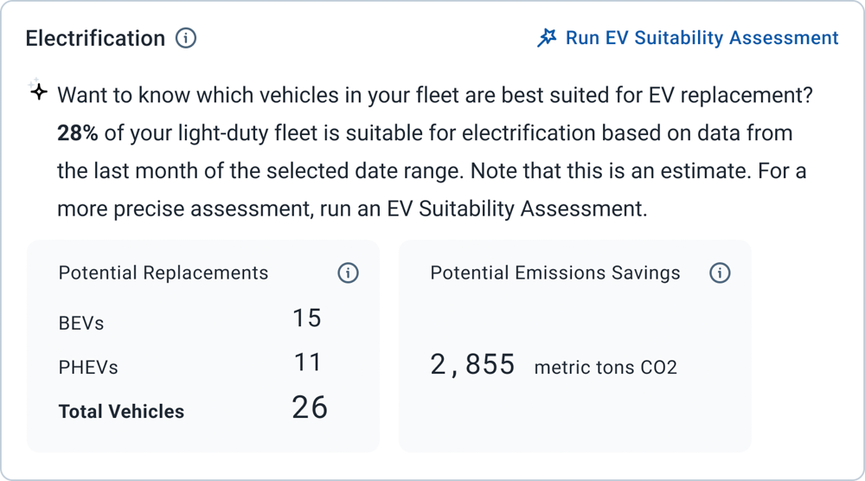Click the magic wand icon

(x=547, y=38)
